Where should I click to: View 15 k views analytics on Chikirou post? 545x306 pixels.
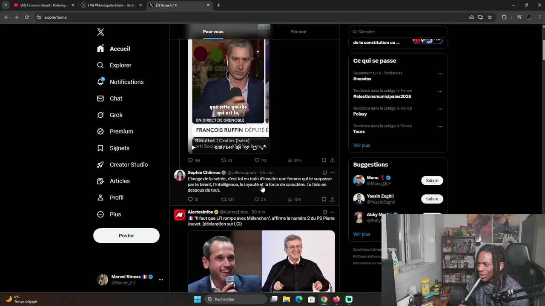point(295,199)
